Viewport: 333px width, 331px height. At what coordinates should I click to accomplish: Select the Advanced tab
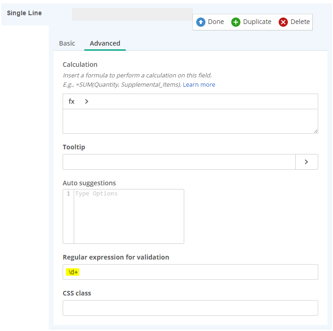coord(105,43)
